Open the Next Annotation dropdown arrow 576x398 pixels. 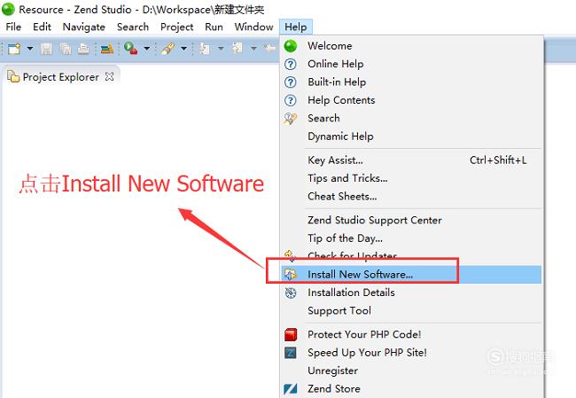(221, 49)
